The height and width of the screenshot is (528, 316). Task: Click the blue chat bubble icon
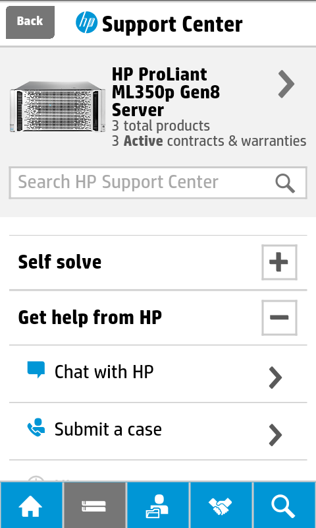(x=36, y=370)
